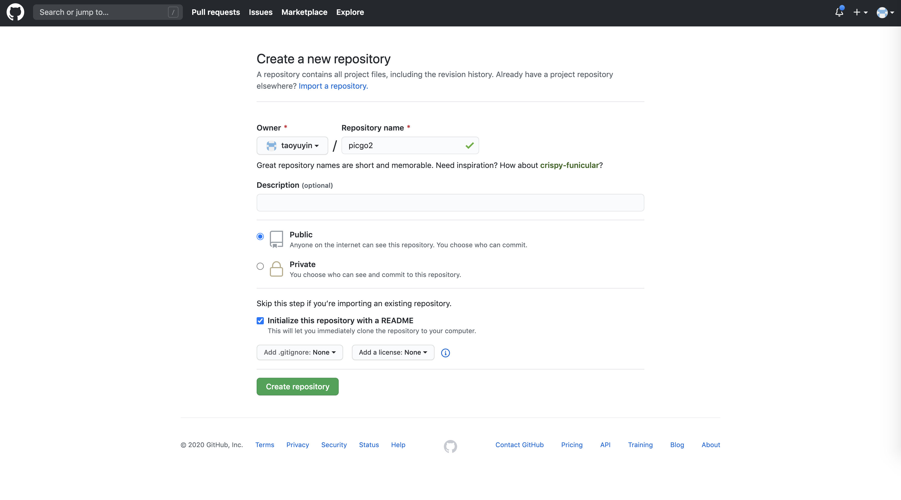Screen dimensions: 901x500
Task: Click the footer GitHub mark icon
Action: click(450, 446)
